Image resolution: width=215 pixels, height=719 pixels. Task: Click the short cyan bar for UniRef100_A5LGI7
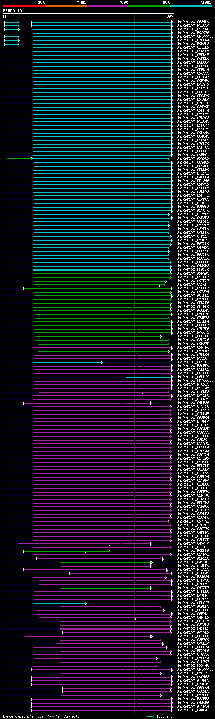[x=60, y=603]
